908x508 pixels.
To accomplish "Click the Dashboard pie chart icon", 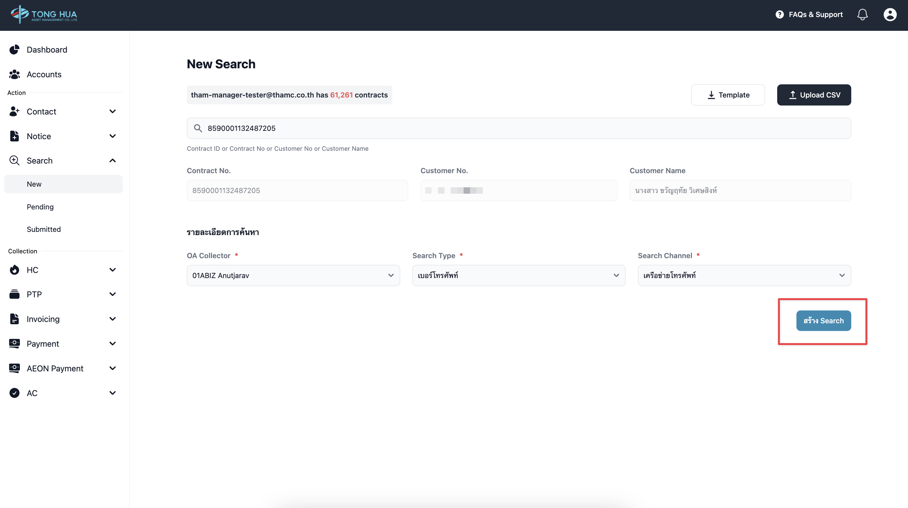I will 14,50.
